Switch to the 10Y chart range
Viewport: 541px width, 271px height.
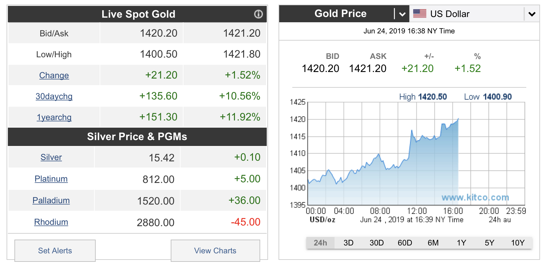pos(518,243)
